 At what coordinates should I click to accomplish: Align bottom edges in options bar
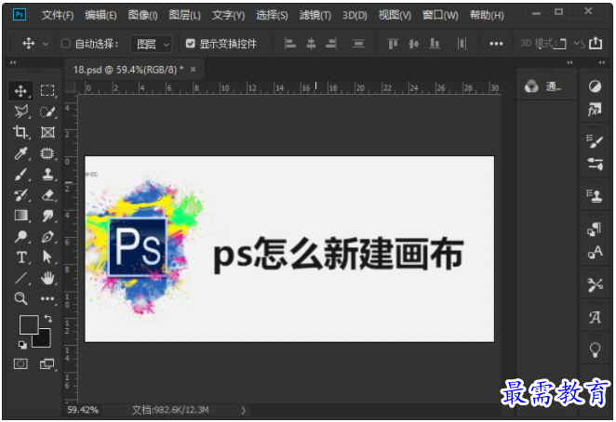(x=435, y=43)
